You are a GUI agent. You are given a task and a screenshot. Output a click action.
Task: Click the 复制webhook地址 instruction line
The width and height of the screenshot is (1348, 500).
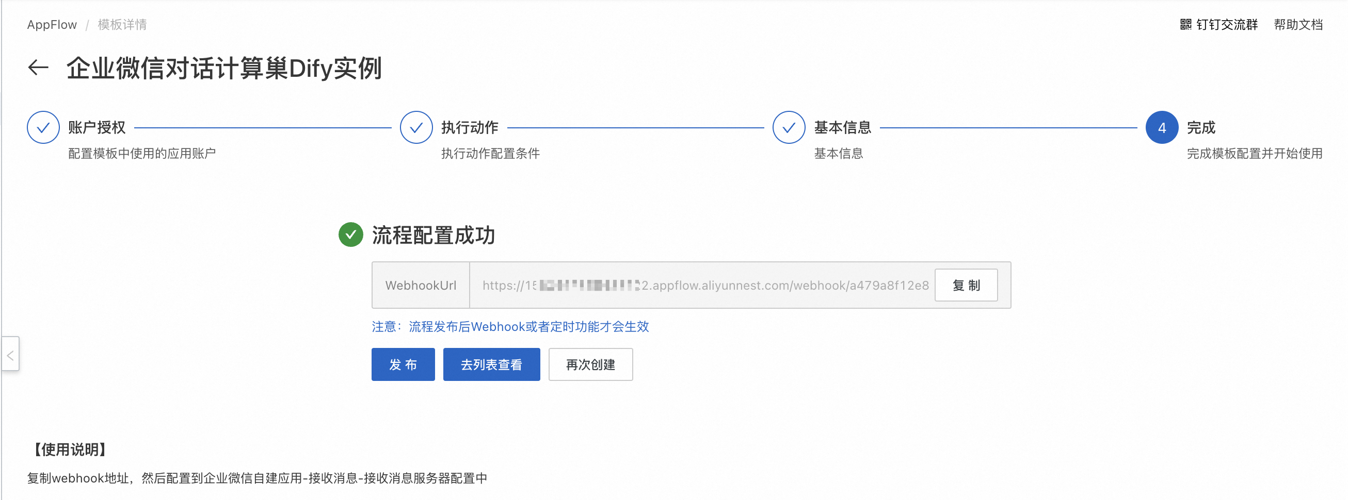click(257, 478)
